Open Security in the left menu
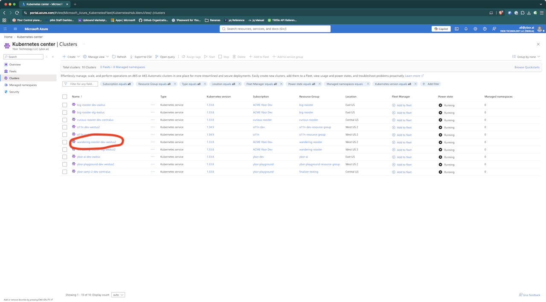Viewport: 546px width, 302px height. (x=14, y=92)
